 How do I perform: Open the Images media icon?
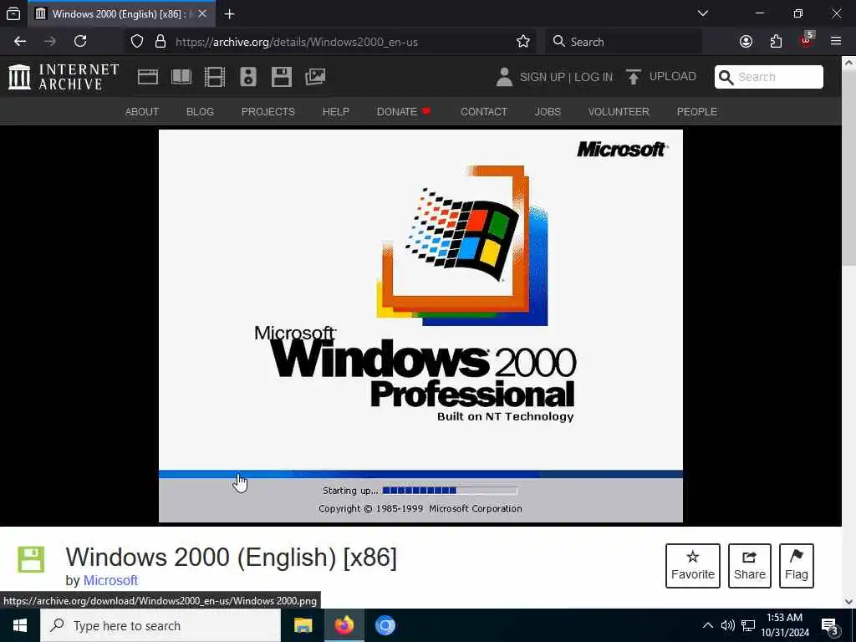(x=315, y=77)
